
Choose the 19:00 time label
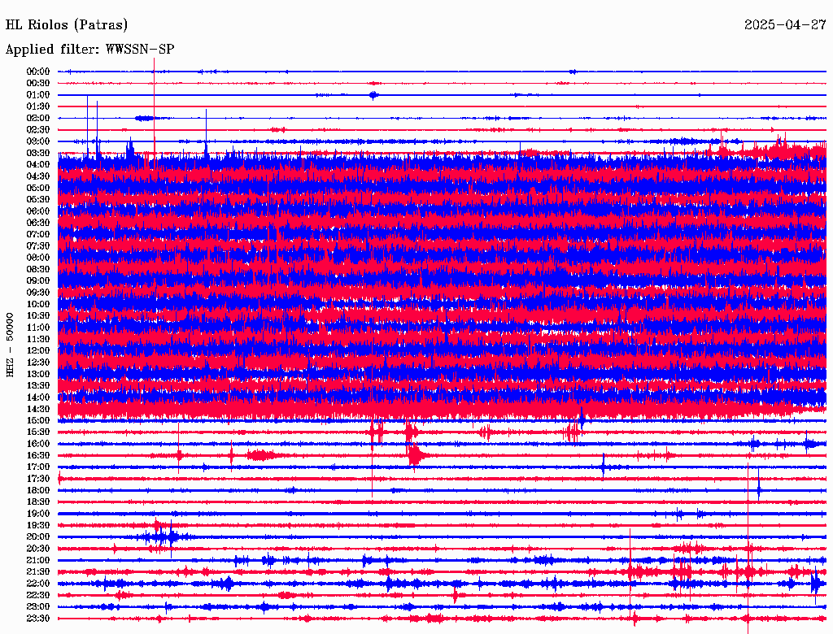click(38, 514)
